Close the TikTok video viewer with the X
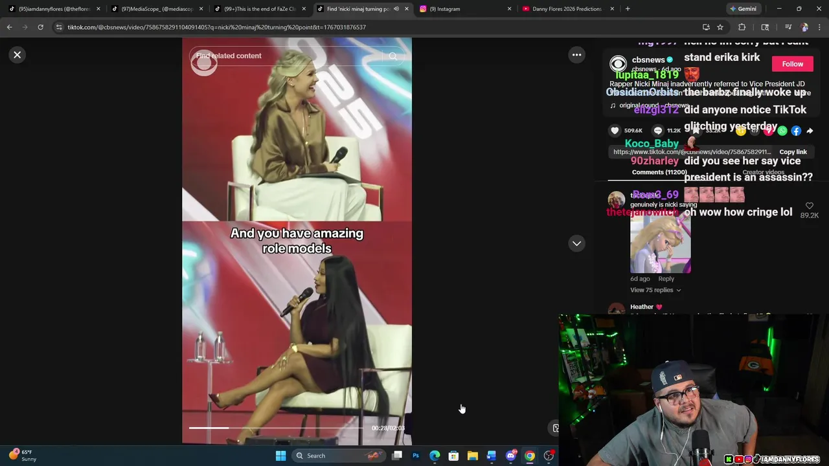 pyautogui.click(x=17, y=55)
